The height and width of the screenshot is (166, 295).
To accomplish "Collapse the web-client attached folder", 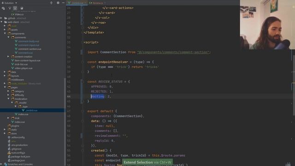I will tap(1, 22).
